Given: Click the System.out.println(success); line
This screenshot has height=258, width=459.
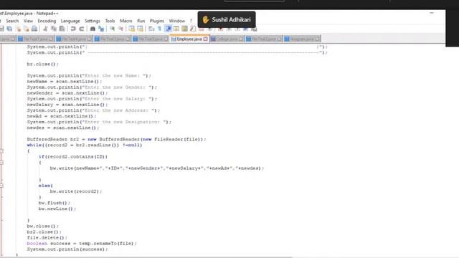Looking at the screenshot, I should [x=67, y=249].
